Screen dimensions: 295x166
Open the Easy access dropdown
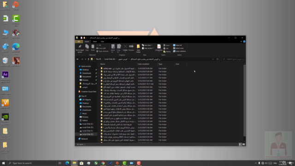click(147, 48)
